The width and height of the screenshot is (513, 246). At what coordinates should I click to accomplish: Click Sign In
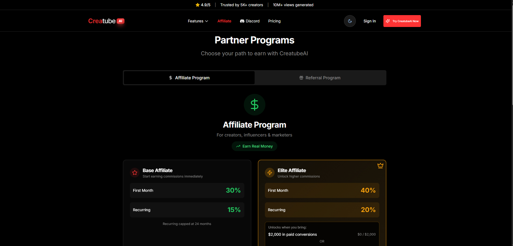369,21
